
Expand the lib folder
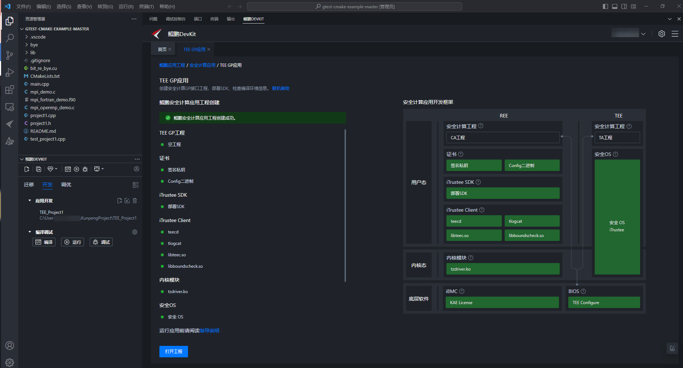point(26,52)
